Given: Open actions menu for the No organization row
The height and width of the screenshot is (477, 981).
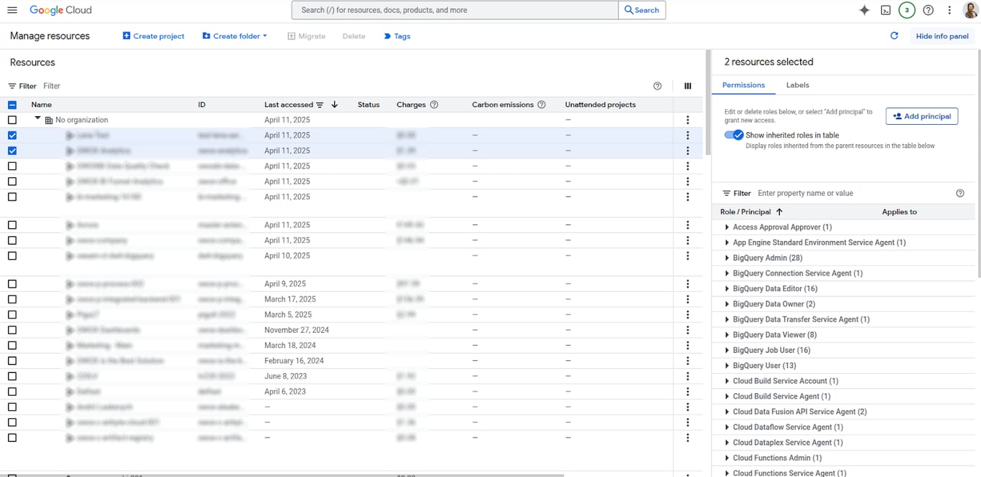Looking at the screenshot, I should (x=688, y=120).
